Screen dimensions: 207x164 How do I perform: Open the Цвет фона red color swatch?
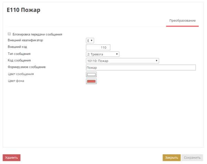pos(91,81)
